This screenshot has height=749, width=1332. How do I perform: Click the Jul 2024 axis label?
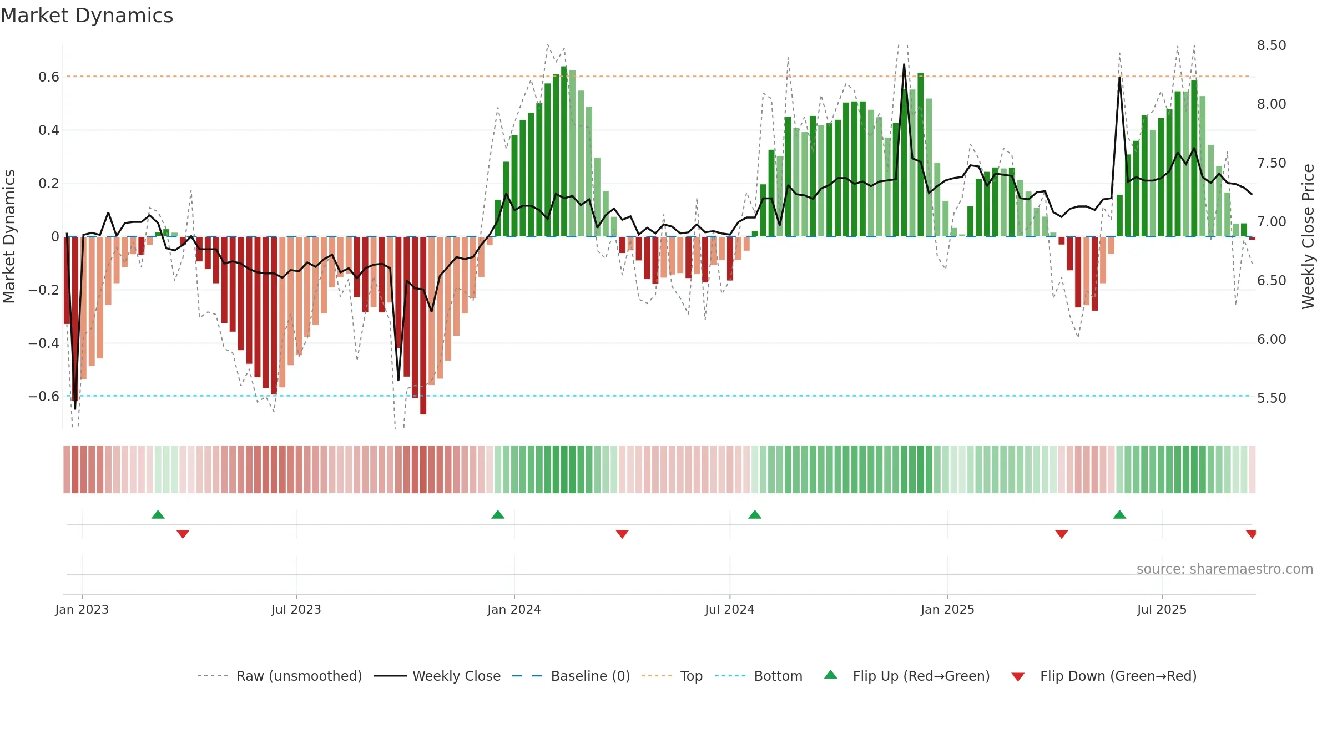click(x=730, y=609)
